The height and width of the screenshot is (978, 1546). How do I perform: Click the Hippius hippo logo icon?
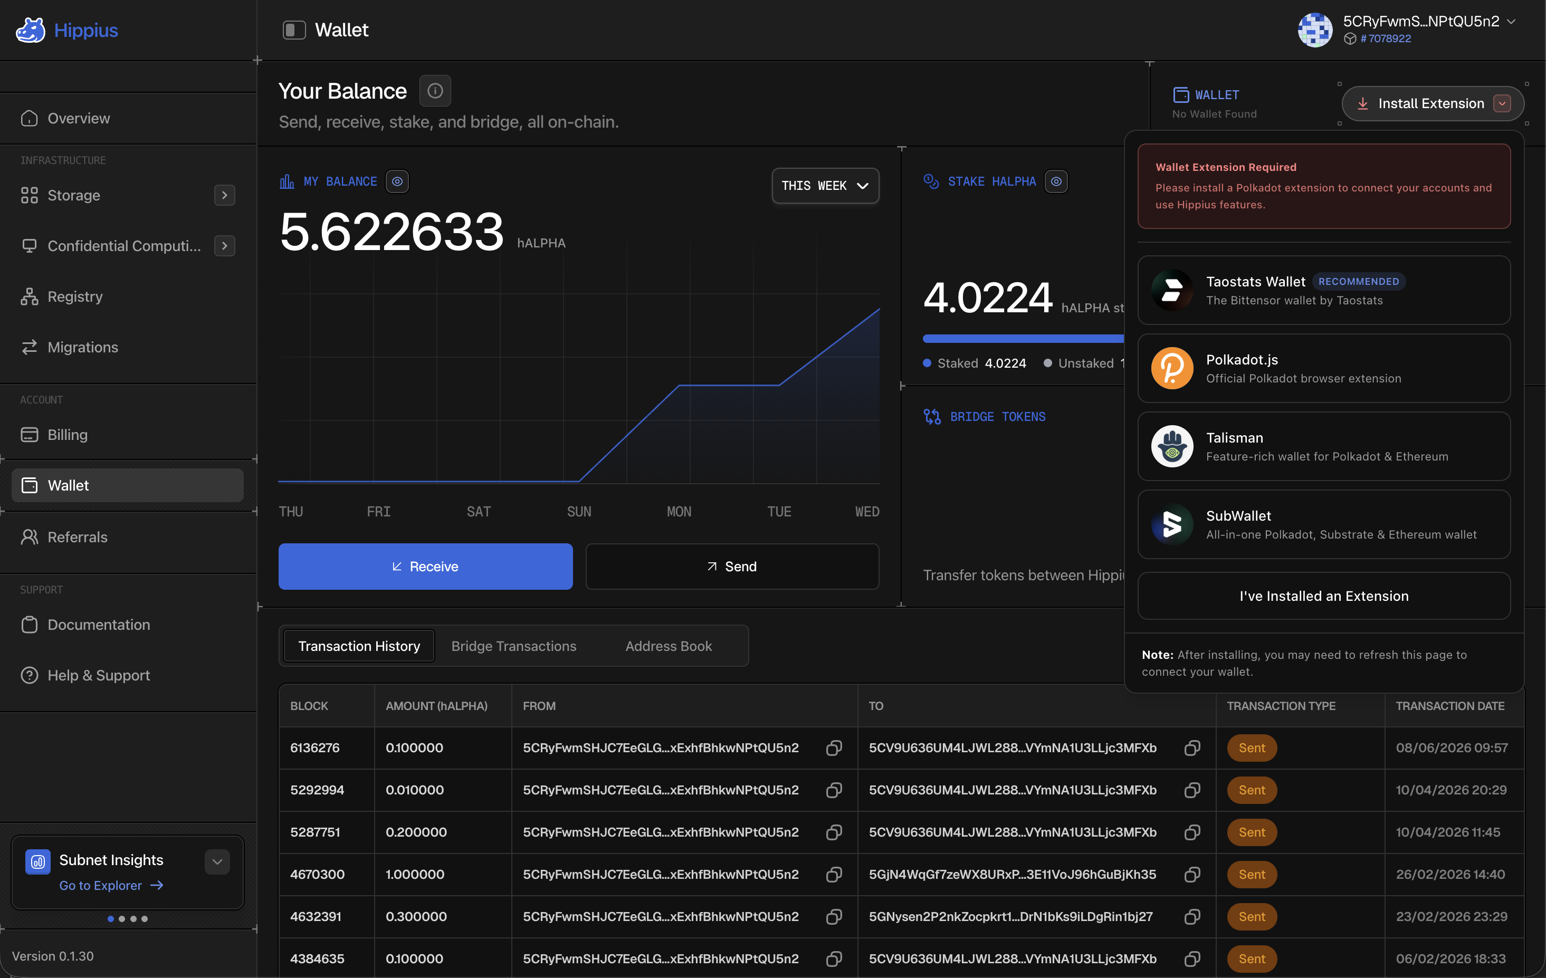pos(30,30)
